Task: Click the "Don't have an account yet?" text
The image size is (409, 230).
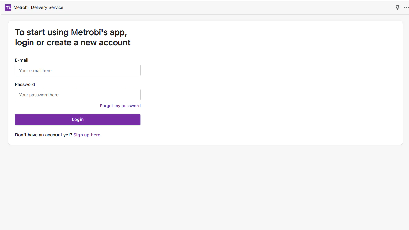Action: 43,135
